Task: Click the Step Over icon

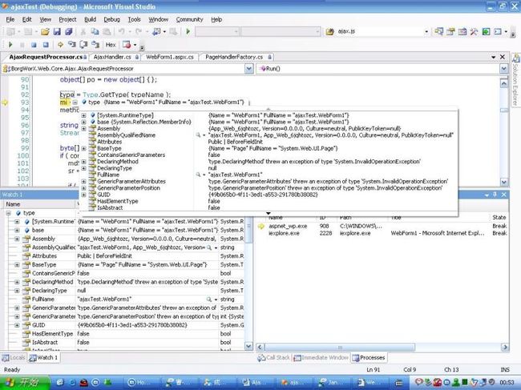Action: [x=83, y=45]
